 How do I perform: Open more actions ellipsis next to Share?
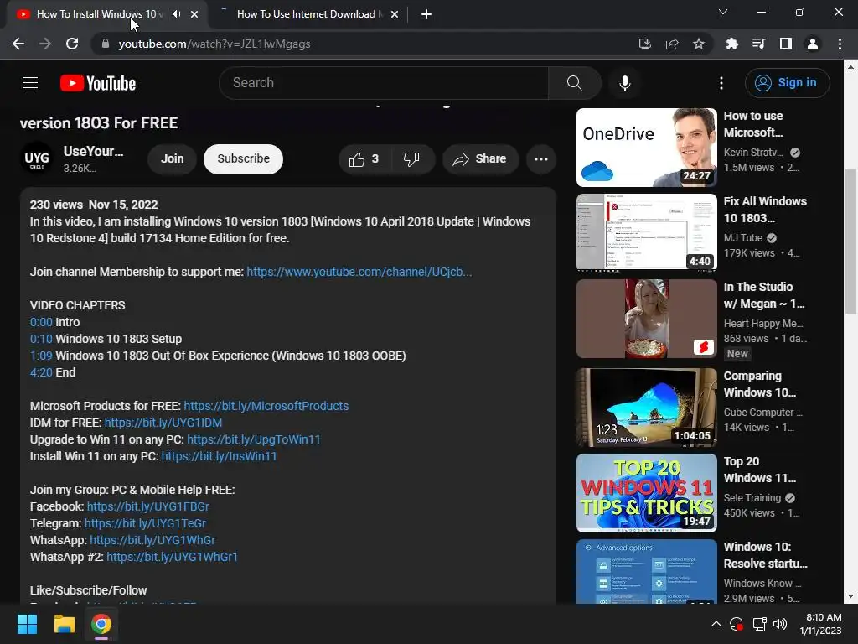(x=541, y=159)
